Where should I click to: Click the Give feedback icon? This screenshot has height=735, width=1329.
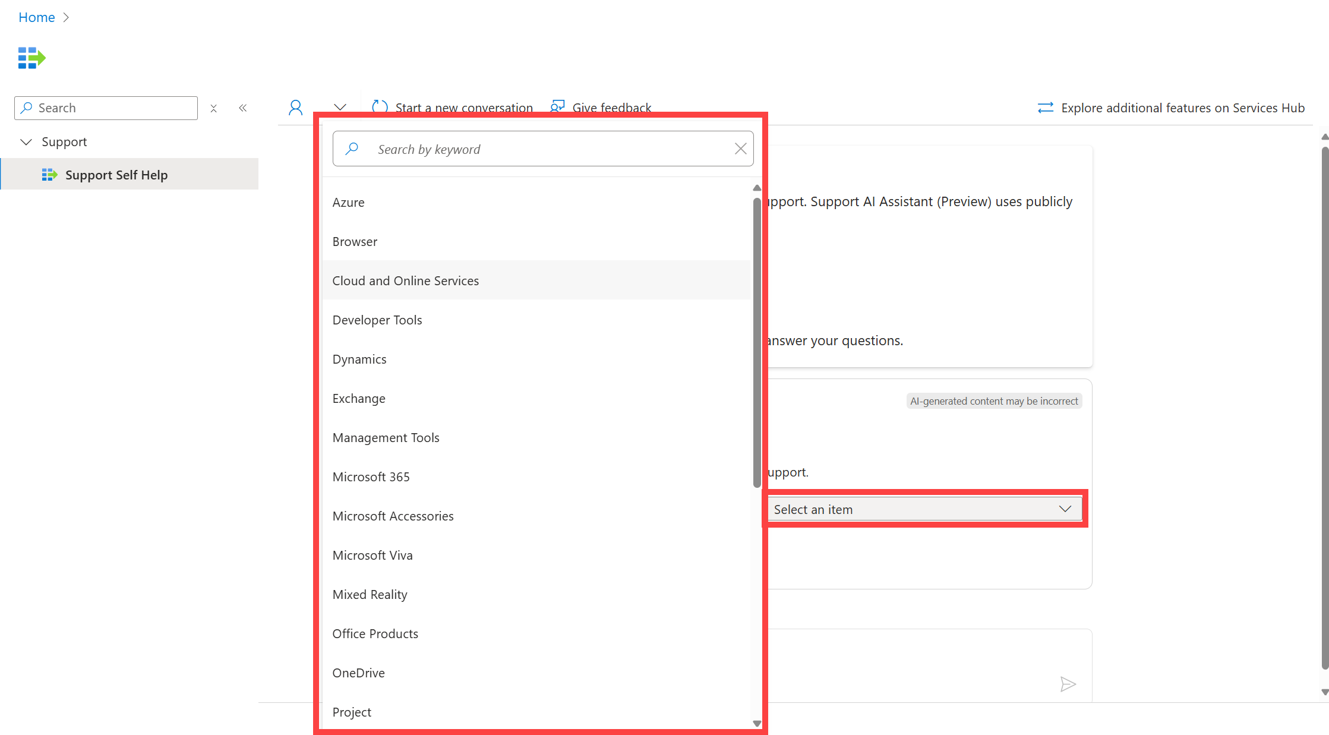tap(557, 107)
